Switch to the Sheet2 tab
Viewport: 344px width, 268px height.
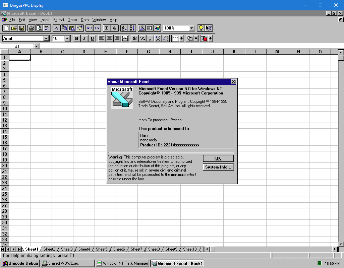click(49, 249)
